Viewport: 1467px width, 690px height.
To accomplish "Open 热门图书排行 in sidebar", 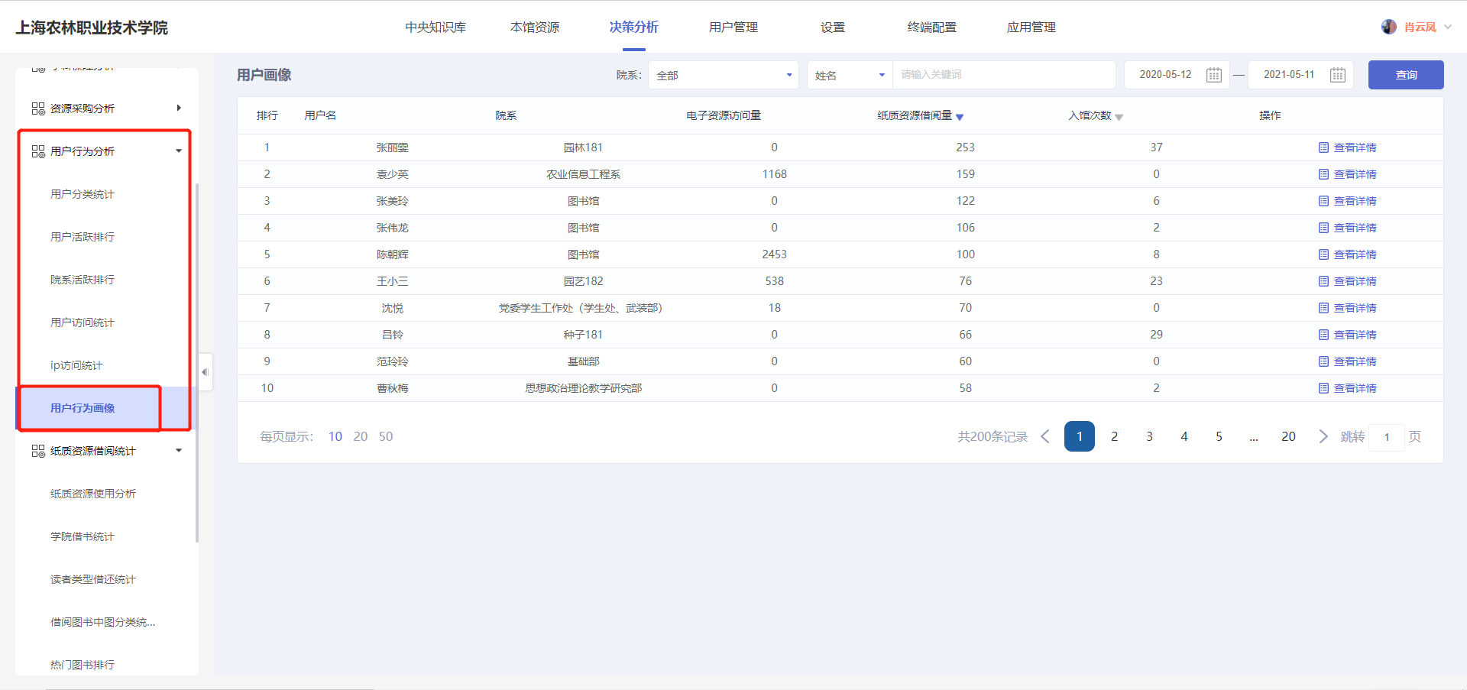I will [83, 665].
